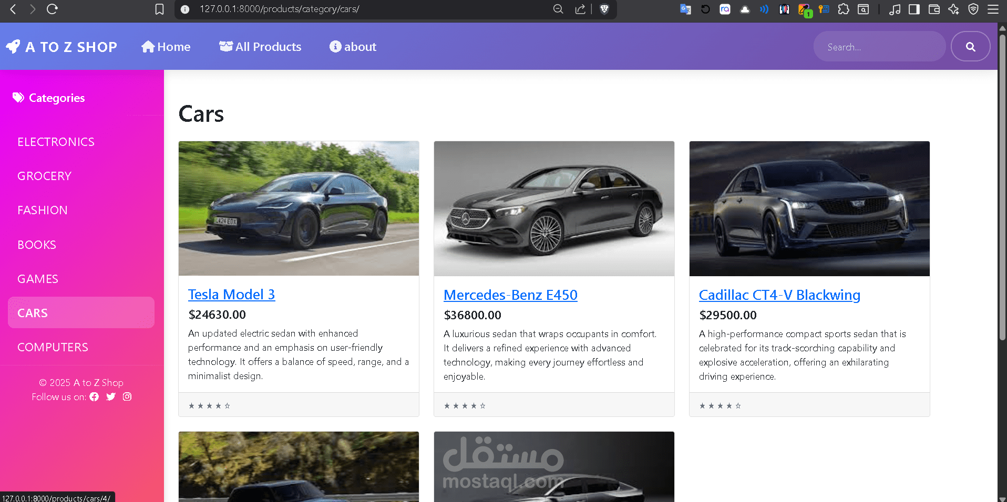Viewport: 1007px width, 502px height.
Task: Click the Cadillac CT4-V Blackwing star rating
Action: [720, 406]
